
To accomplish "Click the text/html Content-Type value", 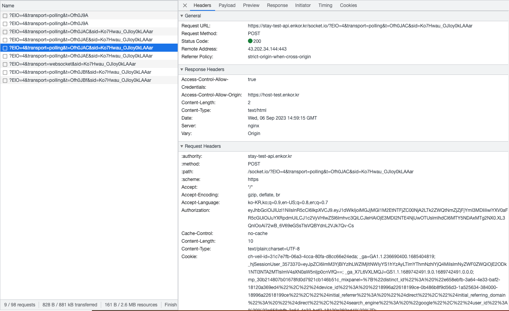I will [257, 110].
